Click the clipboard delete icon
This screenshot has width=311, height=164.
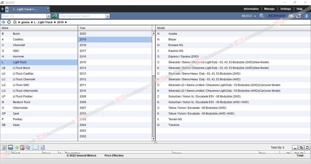click(22, 147)
